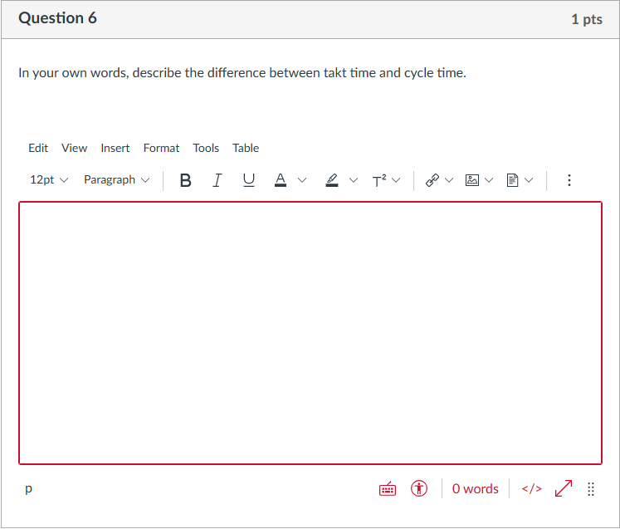This screenshot has height=529, width=620.
Task: Expand superscript/subscript options arrow
Action: (396, 180)
